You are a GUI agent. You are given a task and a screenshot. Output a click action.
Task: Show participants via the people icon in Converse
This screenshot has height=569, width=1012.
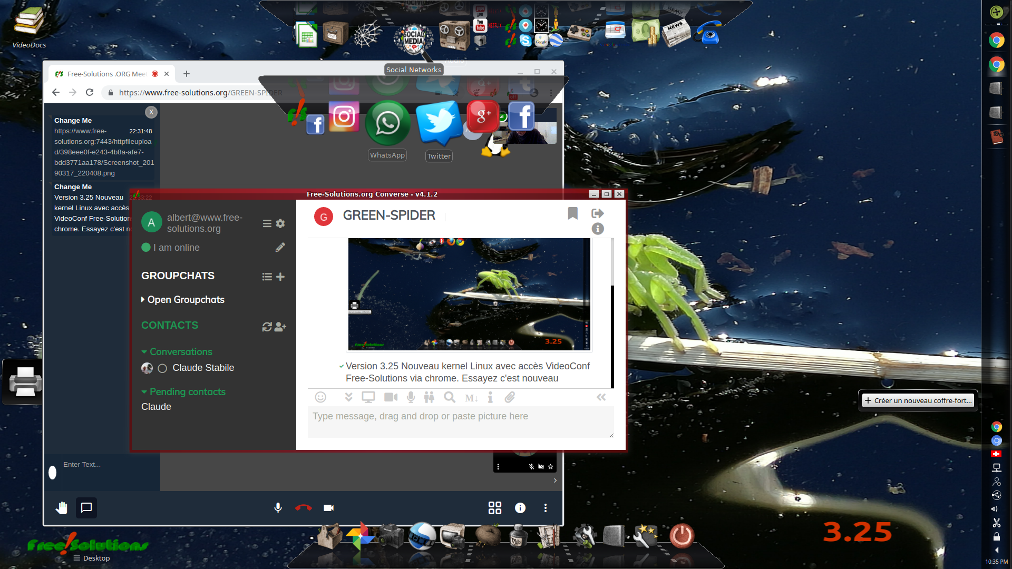(430, 397)
